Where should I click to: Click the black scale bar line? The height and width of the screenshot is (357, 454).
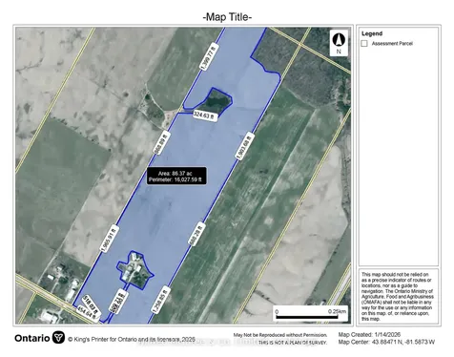pos(307,317)
